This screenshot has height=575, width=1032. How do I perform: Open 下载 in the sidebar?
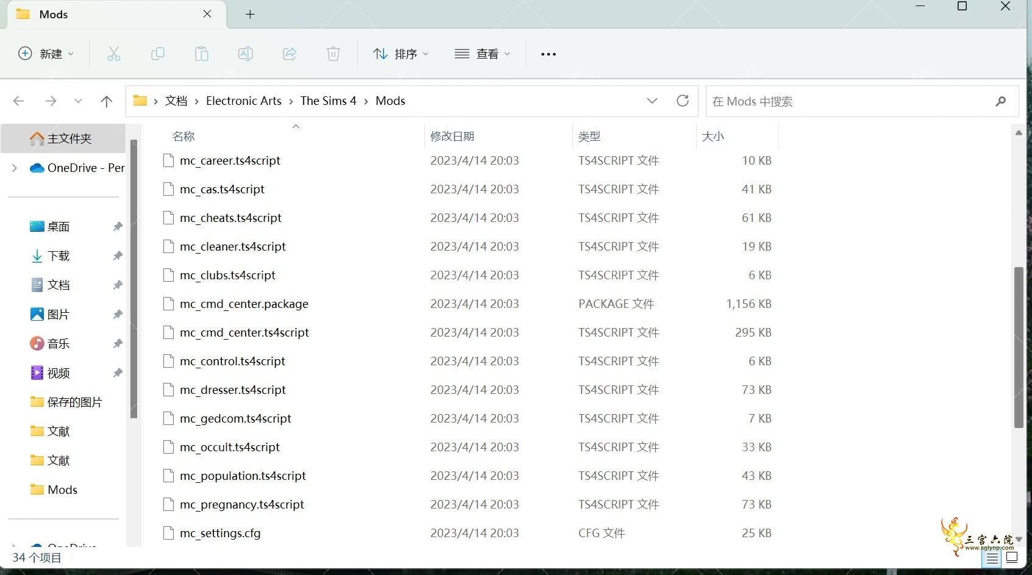pos(59,256)
